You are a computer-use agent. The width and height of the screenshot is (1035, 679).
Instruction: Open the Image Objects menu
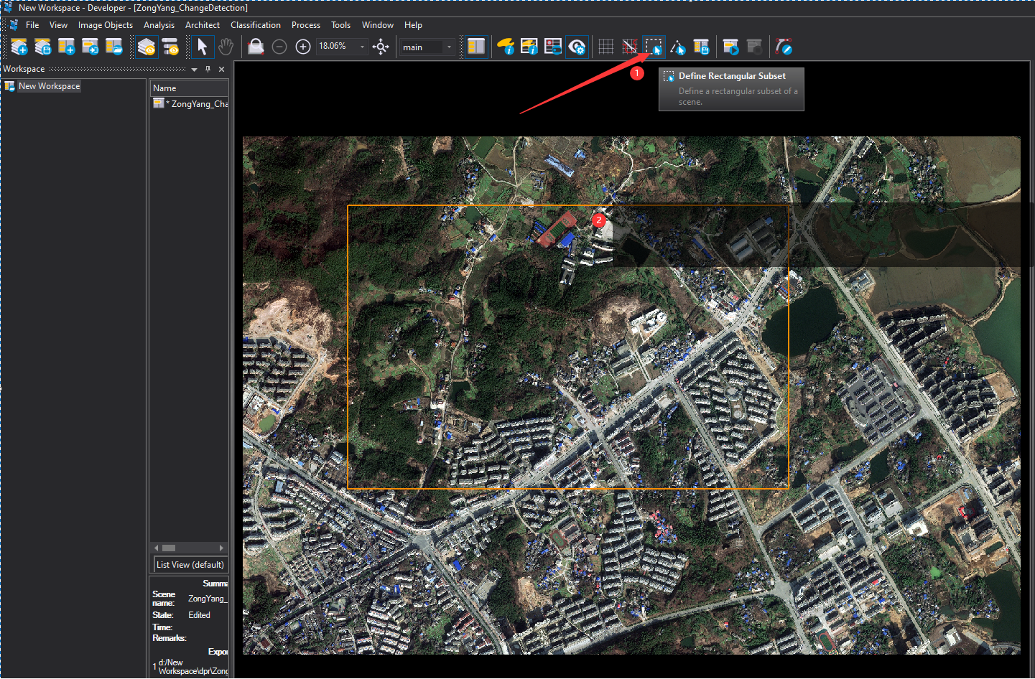[x=105, y=25]
